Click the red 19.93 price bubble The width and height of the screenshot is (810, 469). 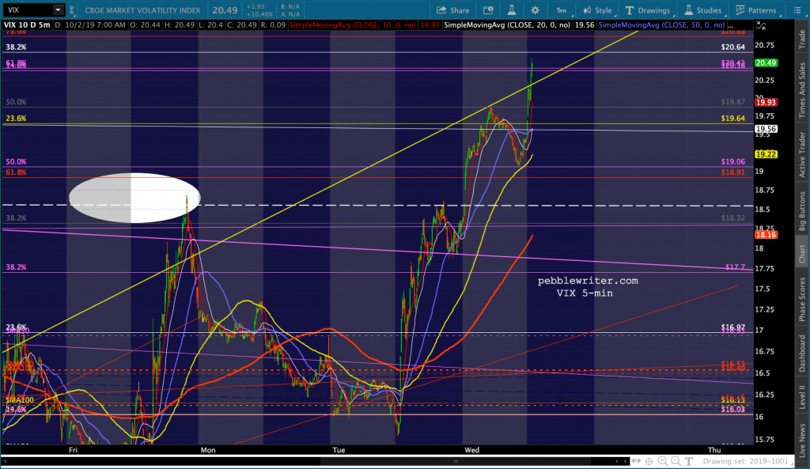(766, 102)
